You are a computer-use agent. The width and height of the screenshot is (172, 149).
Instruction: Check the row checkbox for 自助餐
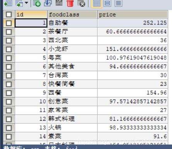(x=9, y=23)
